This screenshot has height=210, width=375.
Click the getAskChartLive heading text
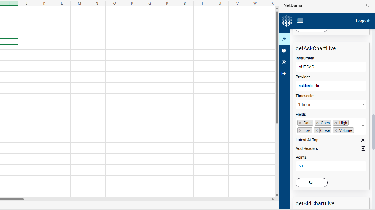click(316, 48)
